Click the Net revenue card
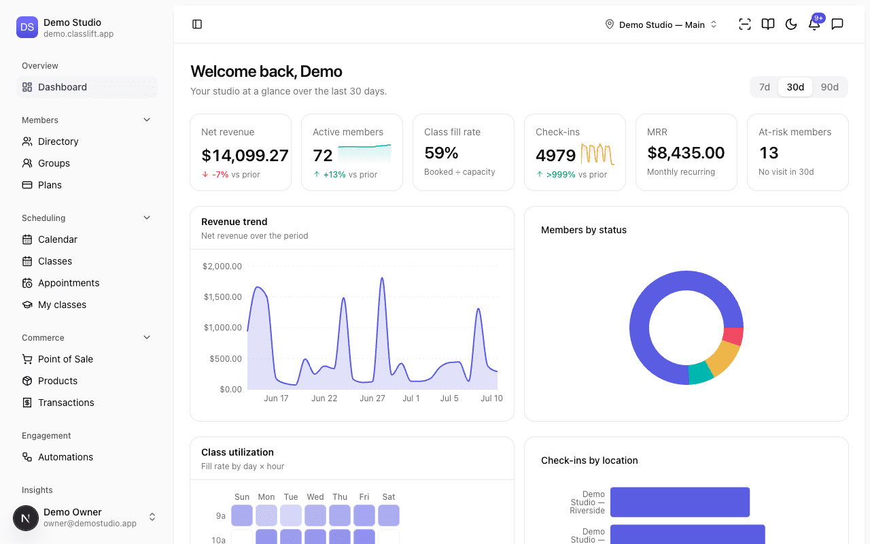The height and width of the screenshot is (544, 870). [x=241, y=152]
